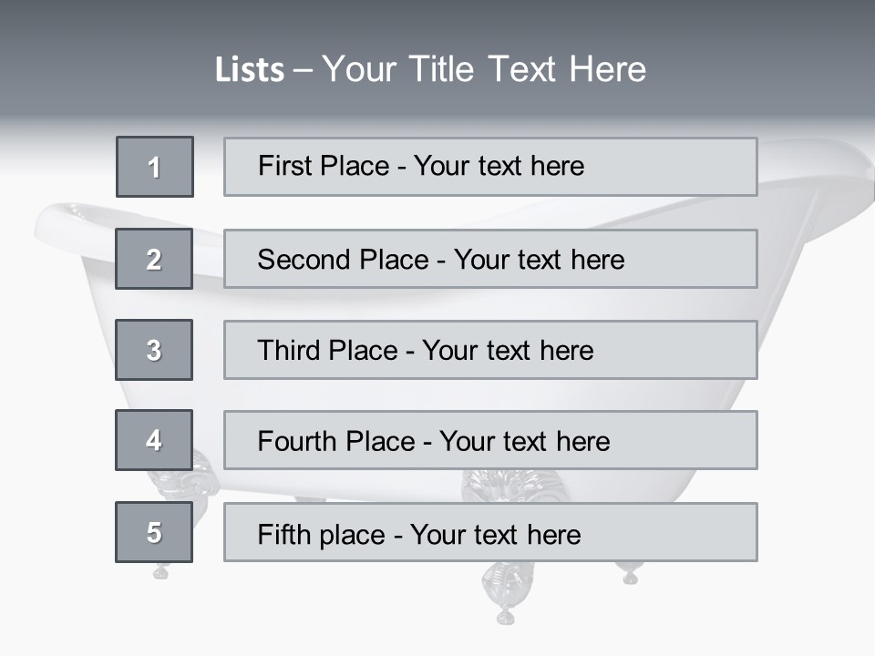Click the number 3 box
Viewport: 875px width, 656px height.
click(155, 350)
